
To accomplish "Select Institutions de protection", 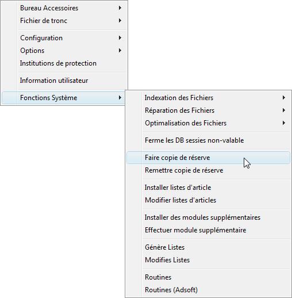I will 64,63.
